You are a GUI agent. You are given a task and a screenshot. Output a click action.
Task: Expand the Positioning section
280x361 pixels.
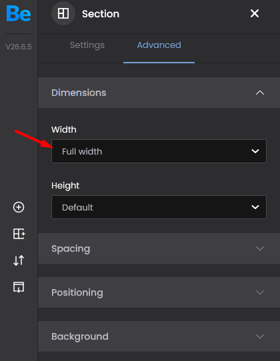pos(159,292)
